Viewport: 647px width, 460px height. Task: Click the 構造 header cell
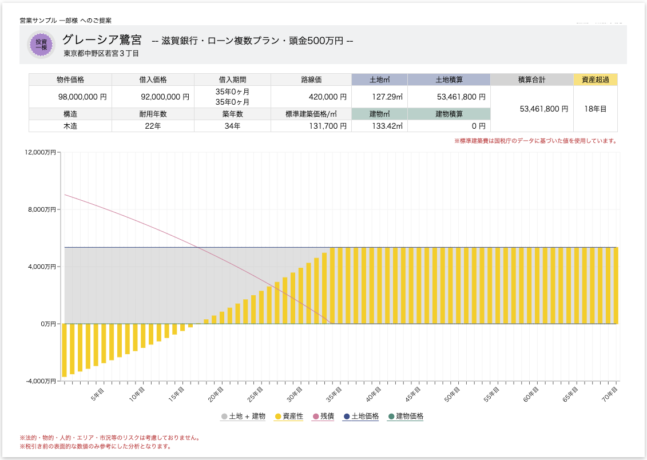[70, 114]
